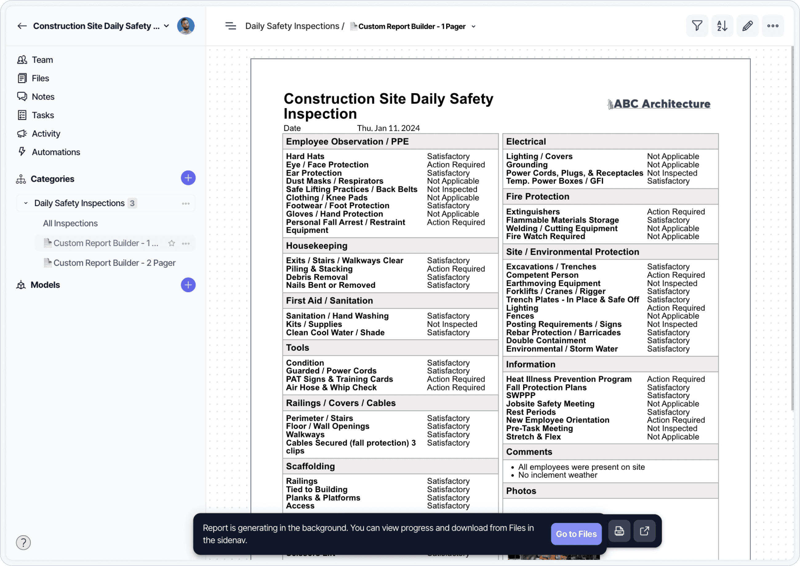Favorite Custom Report Builder with star
800x566 pixels.
click(x=171, y=243)
